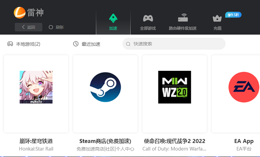Click 使命召唤:现代战争2 2022 title

coord(174,141)
